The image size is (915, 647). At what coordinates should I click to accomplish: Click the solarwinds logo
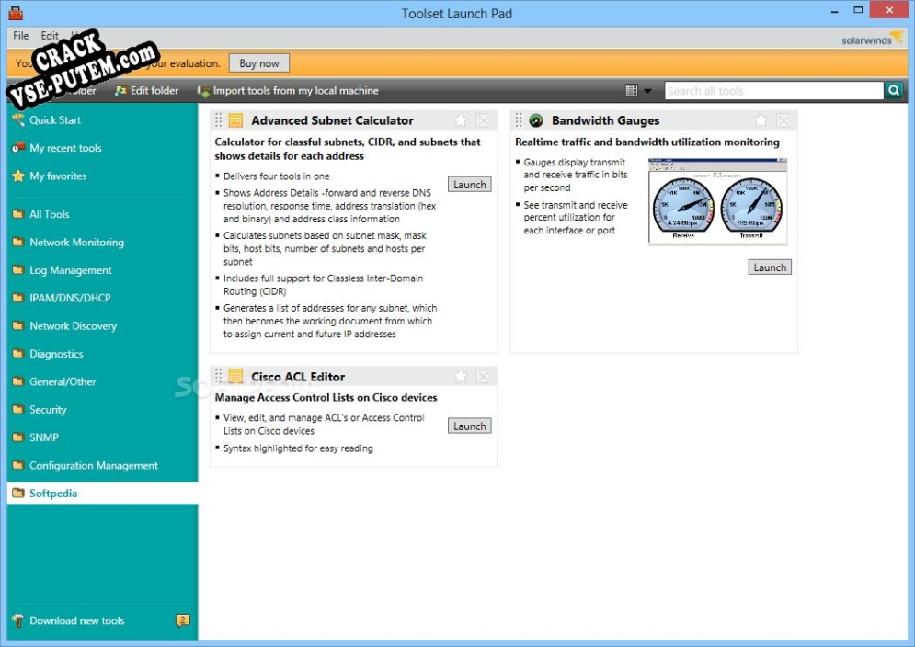point(872,39)
